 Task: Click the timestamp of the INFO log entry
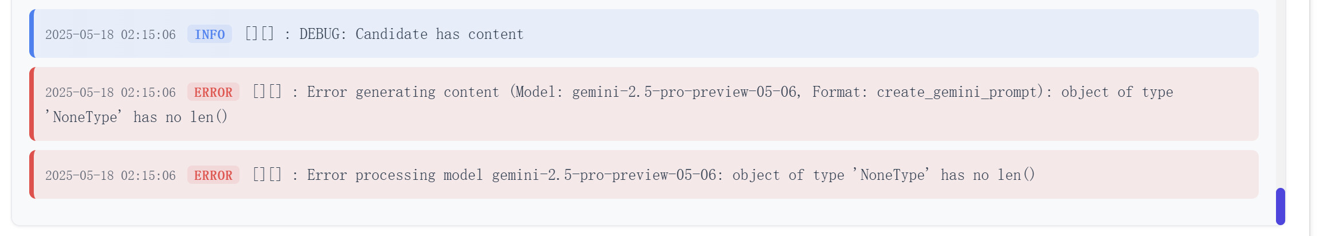coord(111,34)
